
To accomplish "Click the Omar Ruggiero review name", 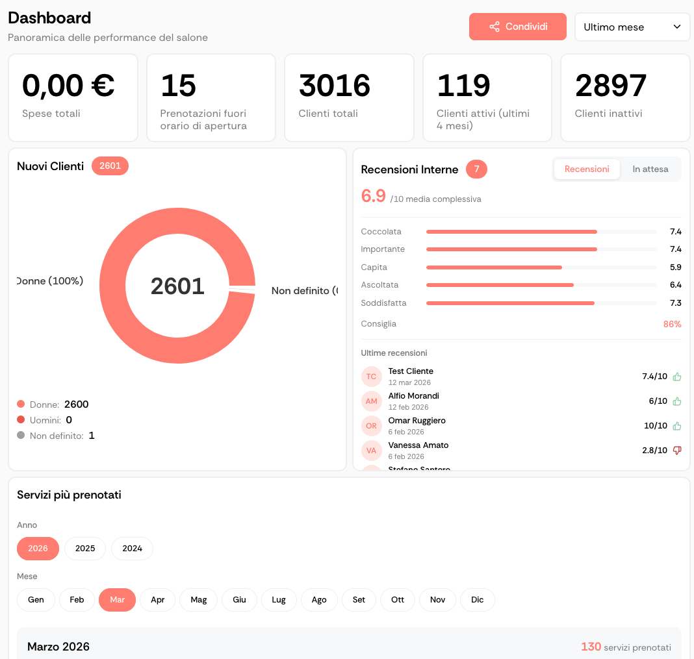I will coord(417,421).
